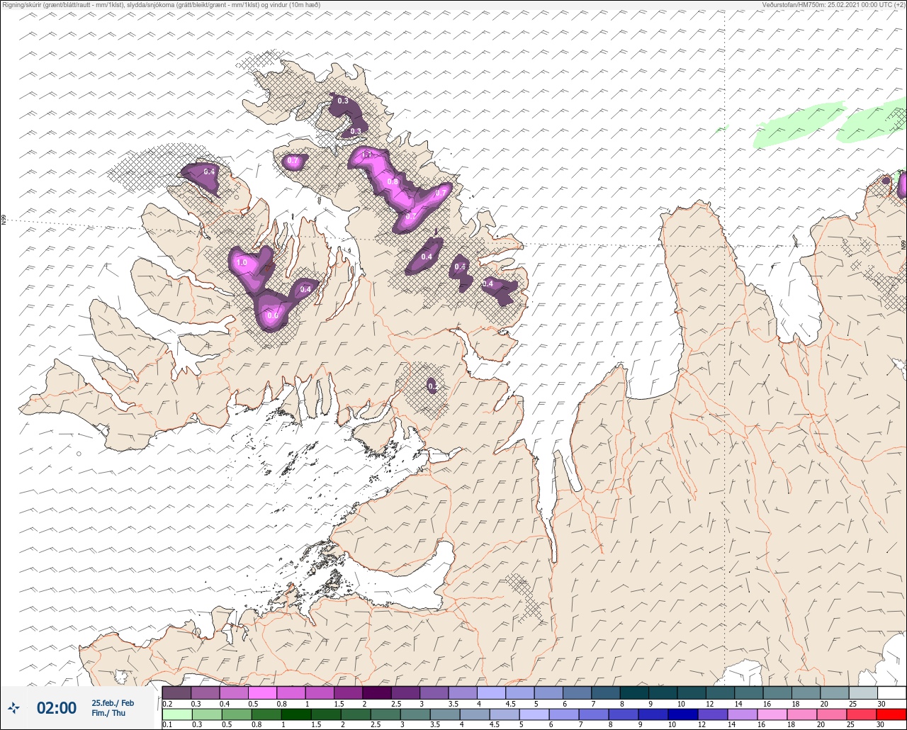Pick the deep navy 10 rain legend swatch
Viewport: 907px width, 730px height.
pyautogui.click(x=682, y=714)
